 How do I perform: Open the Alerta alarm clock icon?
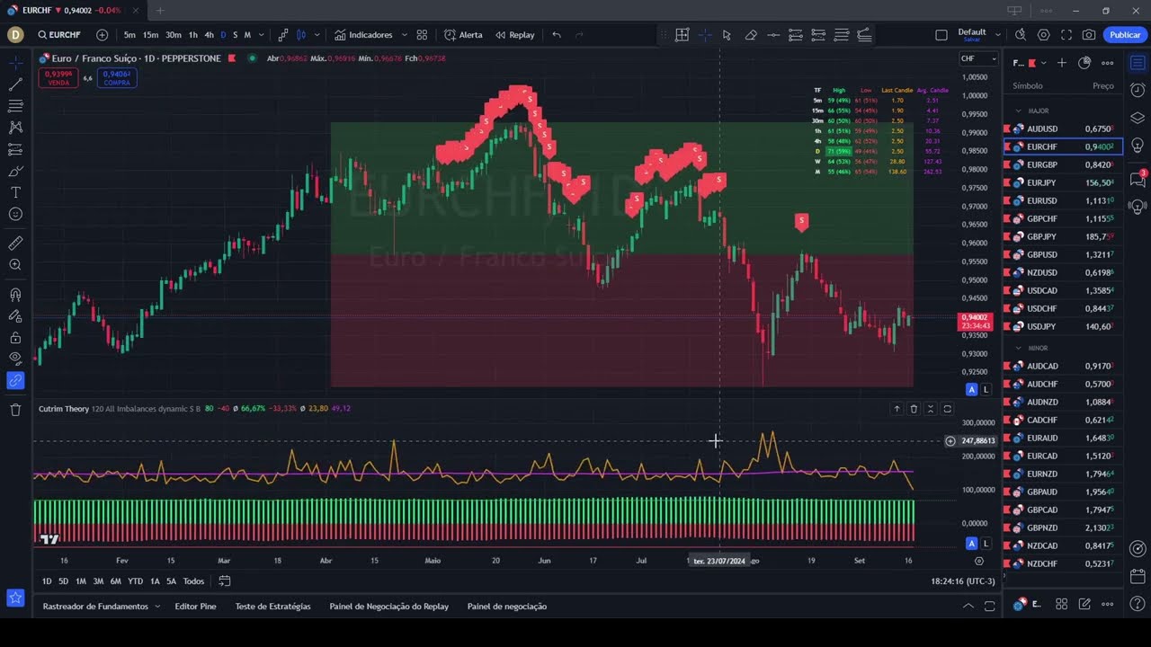click(x=463, y=35)
